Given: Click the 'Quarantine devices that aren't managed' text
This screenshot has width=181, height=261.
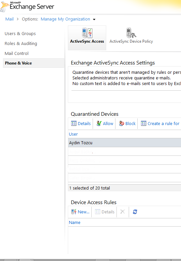Looking at the screenshot, I should (x=126, y=72).
